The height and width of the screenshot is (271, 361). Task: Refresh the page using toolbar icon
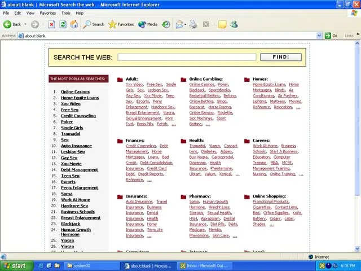click(x=63, y=24)
